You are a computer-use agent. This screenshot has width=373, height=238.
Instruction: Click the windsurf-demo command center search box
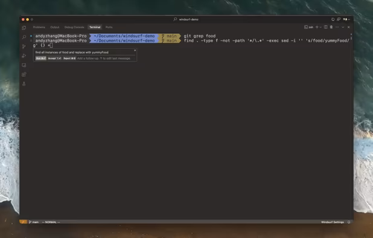186,19
